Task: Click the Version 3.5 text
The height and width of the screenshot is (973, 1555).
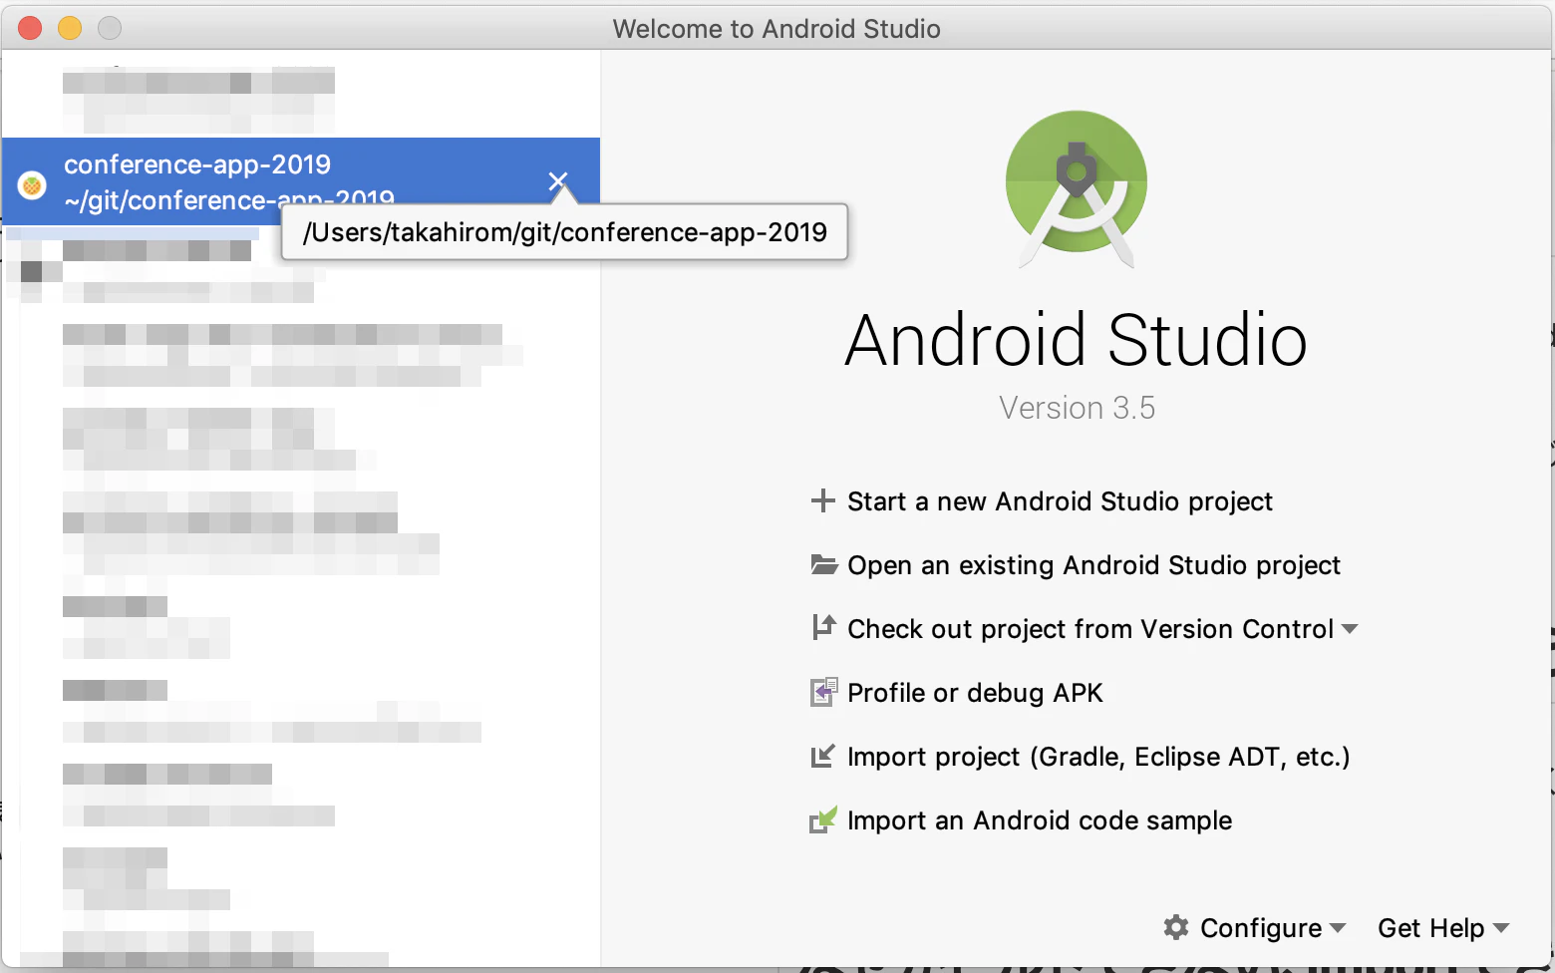Action: click(x=1077, y=408)
